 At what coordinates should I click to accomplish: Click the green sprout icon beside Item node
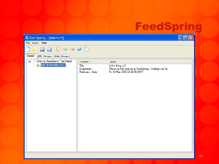[x=38, y=65]
